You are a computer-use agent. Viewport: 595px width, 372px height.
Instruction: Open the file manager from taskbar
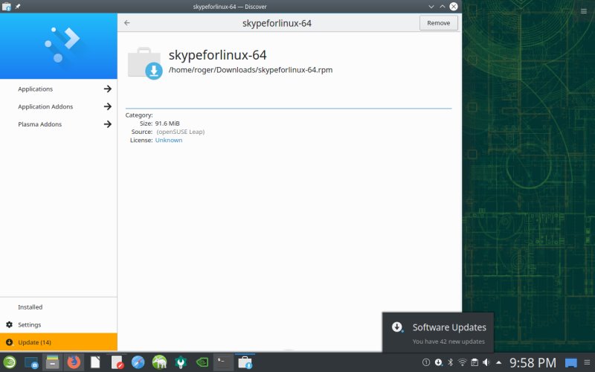click(52, 362)
